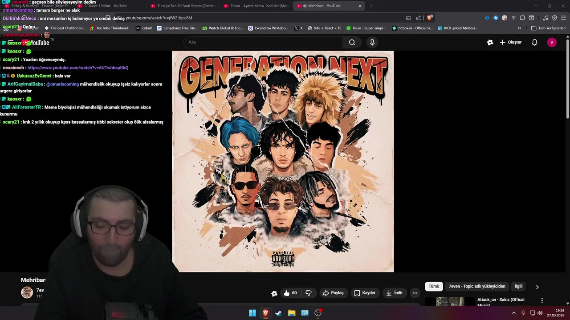
Task: Launch Steam from the taskbar
Action: pyautogui.click(x=278, y=313)
